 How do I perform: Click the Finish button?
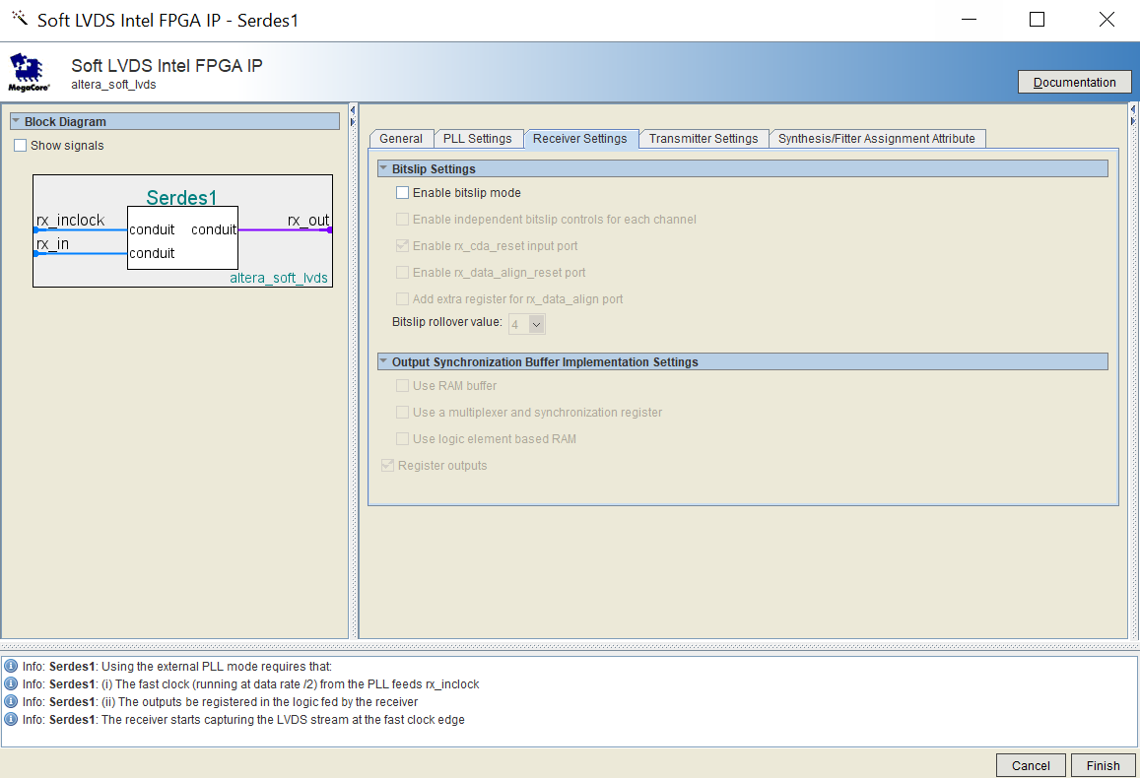(x=1103, y=765)
